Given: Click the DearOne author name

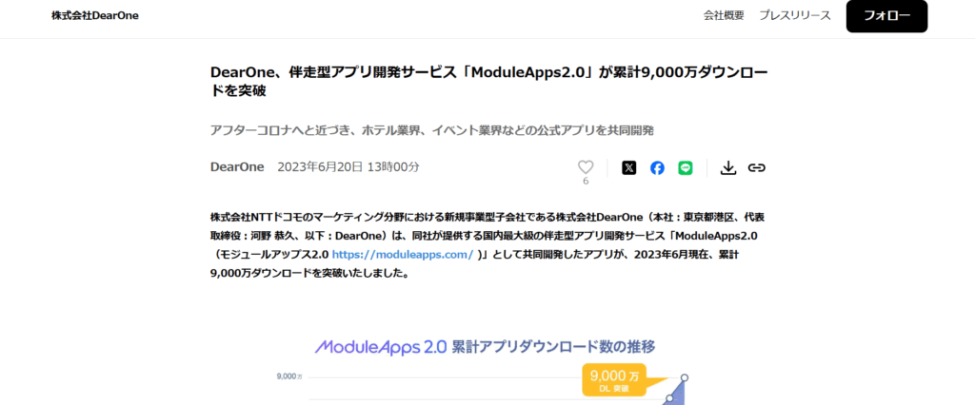Looking at the screenshot, I should [237, 167].
